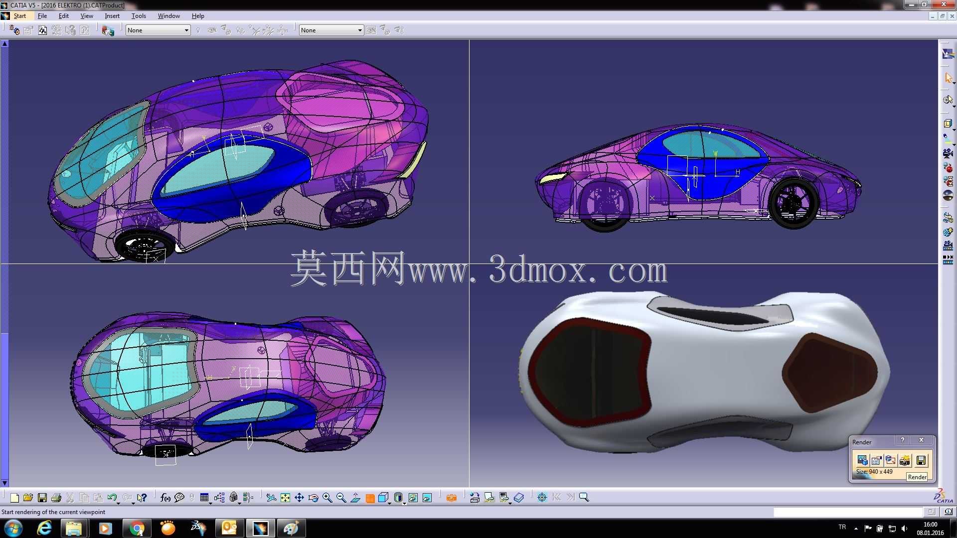957x538 pixels.
Task: Capture image with the orange camera icon
Action: [452, 498]
